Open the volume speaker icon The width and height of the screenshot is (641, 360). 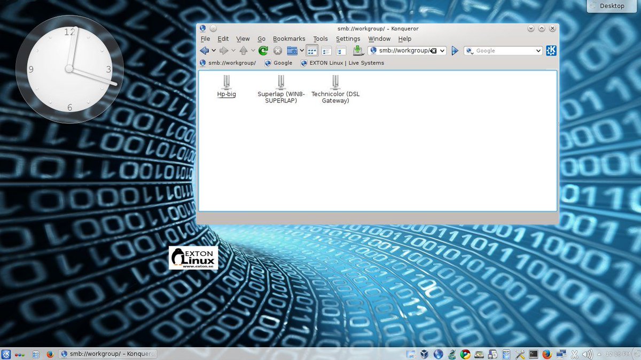pyautogui.click(x=588, y=354)
